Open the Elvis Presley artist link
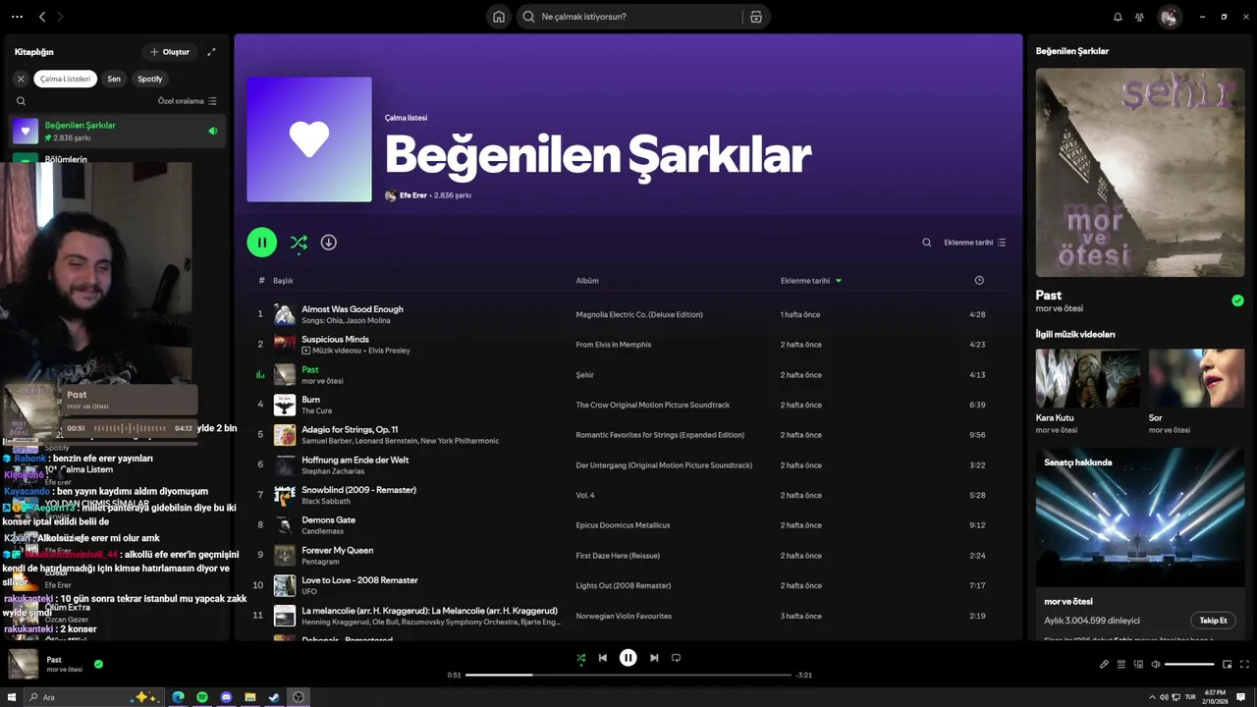1257x707 pixels. [389, 351]
